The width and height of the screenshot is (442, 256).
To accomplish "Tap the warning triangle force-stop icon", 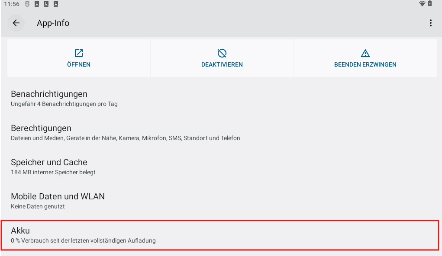I will 365,53.
